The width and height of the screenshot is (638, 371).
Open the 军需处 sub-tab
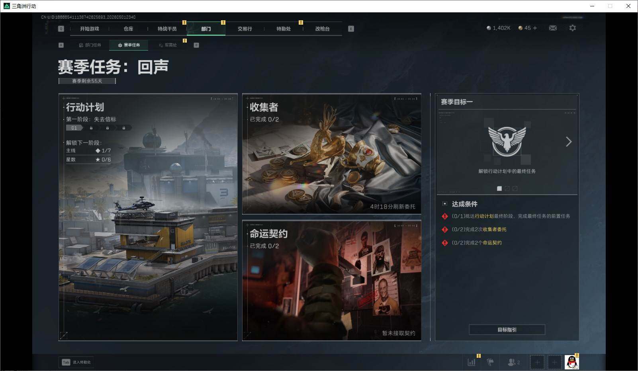[x=168, y=45]
